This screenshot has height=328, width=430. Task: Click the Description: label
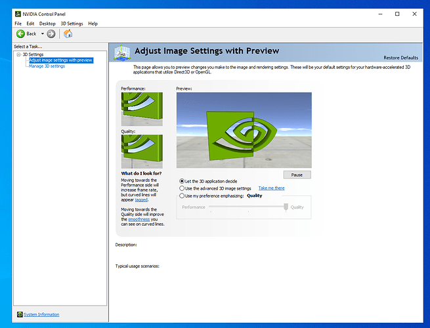[126, 245]
